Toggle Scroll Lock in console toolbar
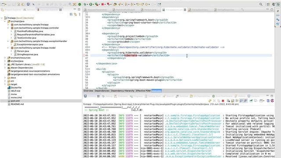Viewport: 281px width, 158px height. pyautogui.click(x=233, y=101)
